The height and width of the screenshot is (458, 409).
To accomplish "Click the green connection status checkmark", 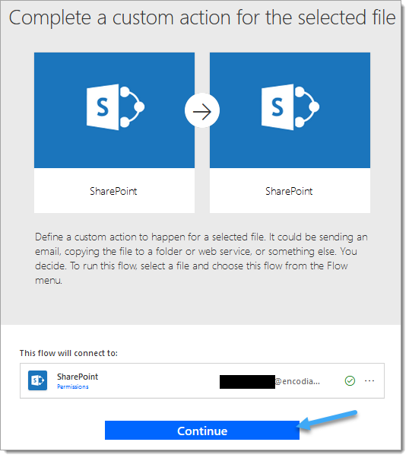I will [x=350, y=381].
